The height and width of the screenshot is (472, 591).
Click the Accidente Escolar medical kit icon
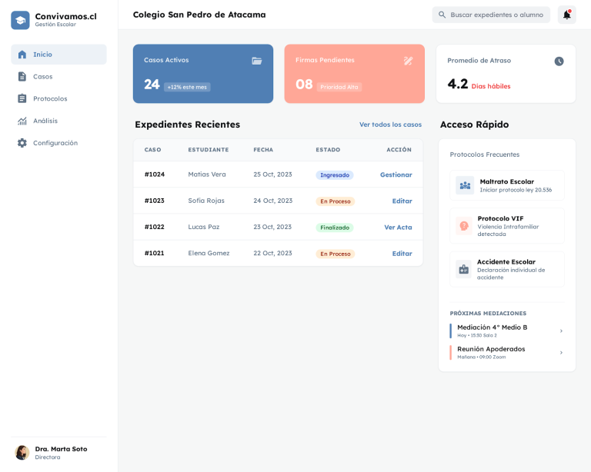coord(463,269)
